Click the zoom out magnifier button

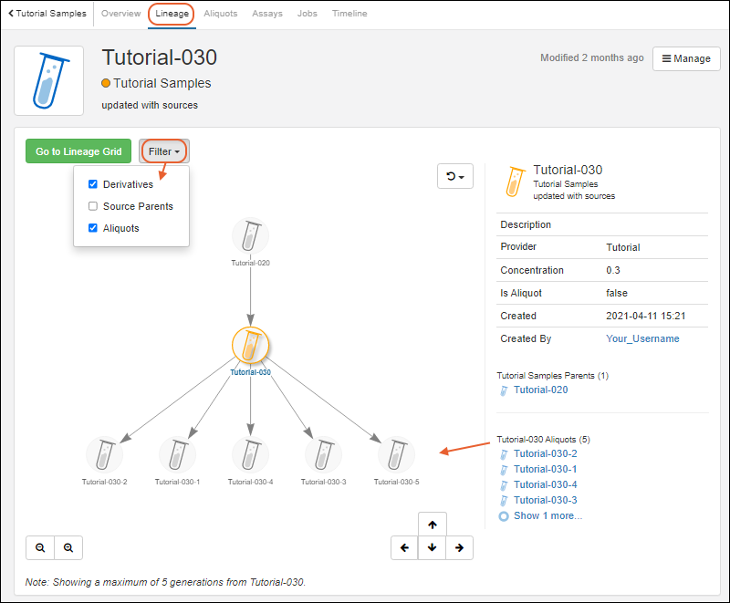click(x=41, y=547)
